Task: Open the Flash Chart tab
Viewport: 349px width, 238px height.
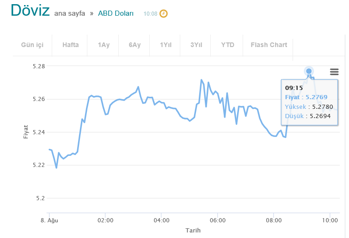Action: 269,45
